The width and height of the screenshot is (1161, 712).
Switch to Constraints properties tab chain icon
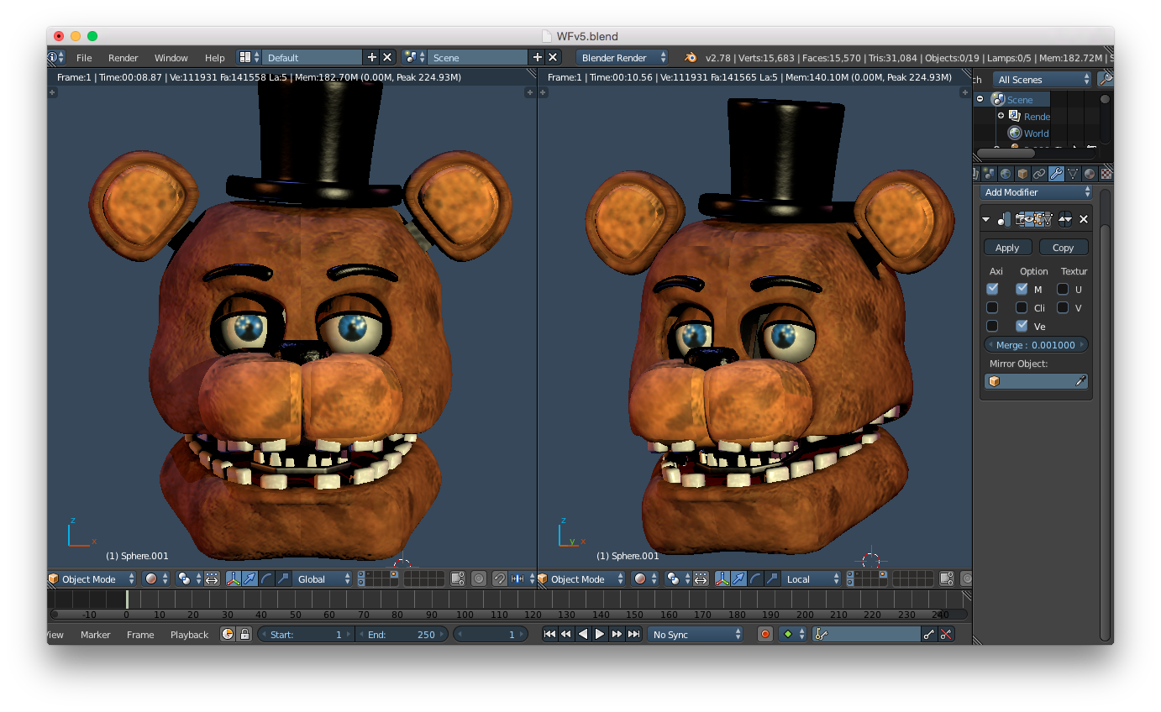[x=1039, y=174]
